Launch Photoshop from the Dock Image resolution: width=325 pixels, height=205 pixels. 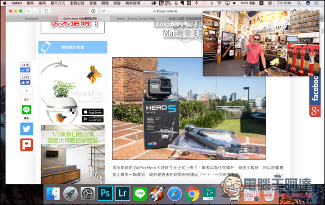[105, 194]
